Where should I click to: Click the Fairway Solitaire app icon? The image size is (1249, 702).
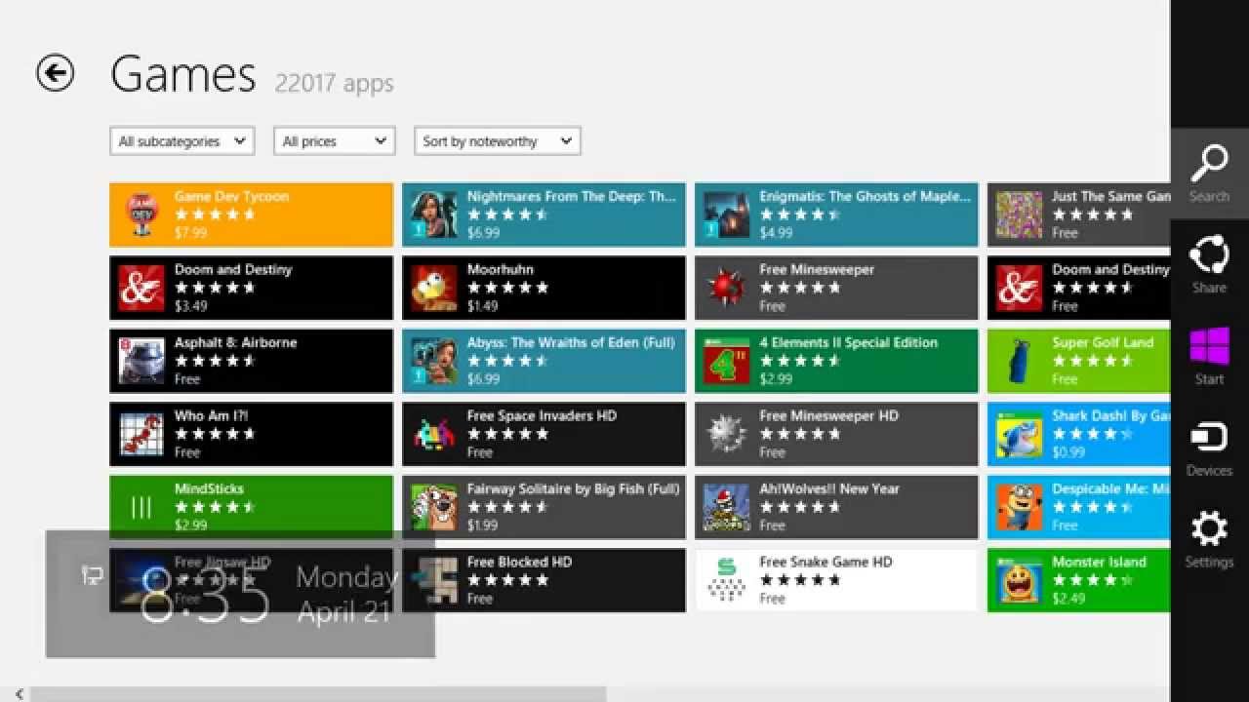[434, 507]
